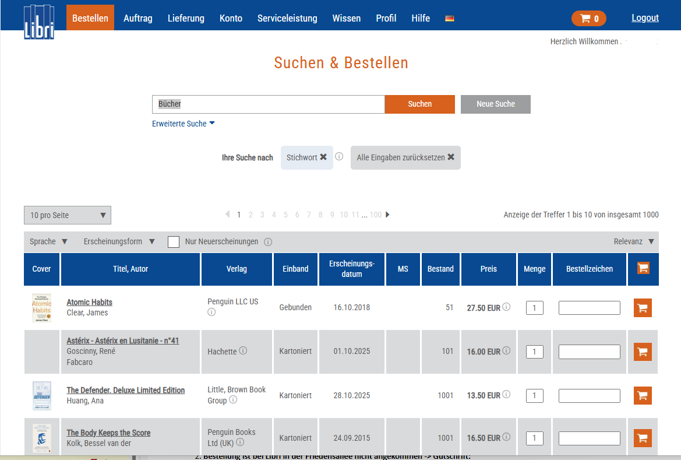Show info for Nur Neuerscheinungen
The width and height of the screenshot is (681, 460).
[x=268, y=242]
